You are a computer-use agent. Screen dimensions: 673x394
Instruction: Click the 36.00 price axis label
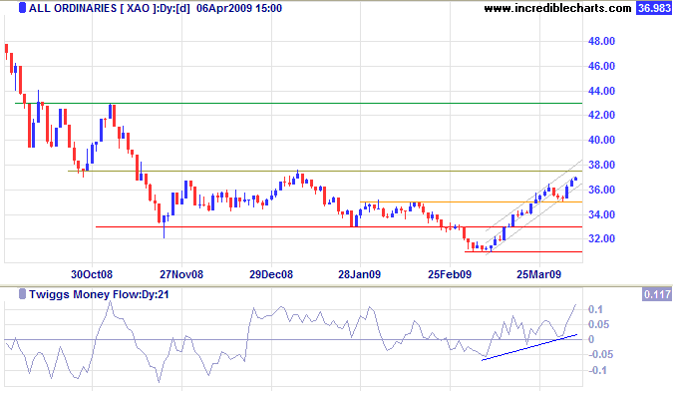pos(601,190)
